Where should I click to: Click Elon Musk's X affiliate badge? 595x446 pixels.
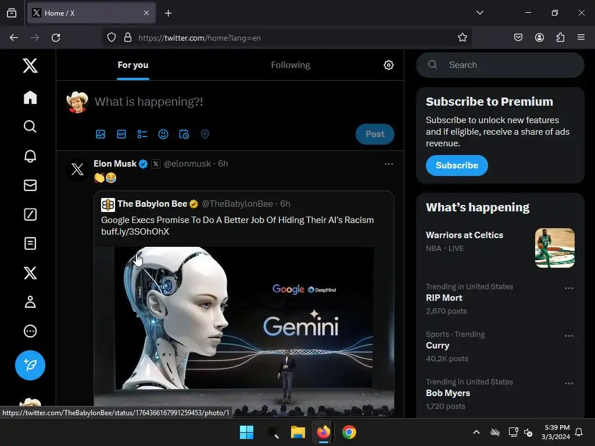tap(156, 164)
